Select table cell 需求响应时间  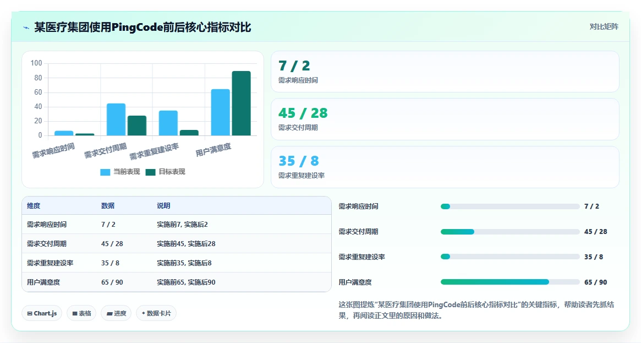pyautogui.click(x=47, y=225)
